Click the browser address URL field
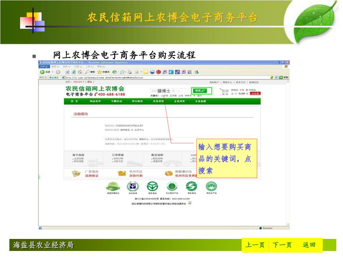Screen dimensions: 343x257 167,78
